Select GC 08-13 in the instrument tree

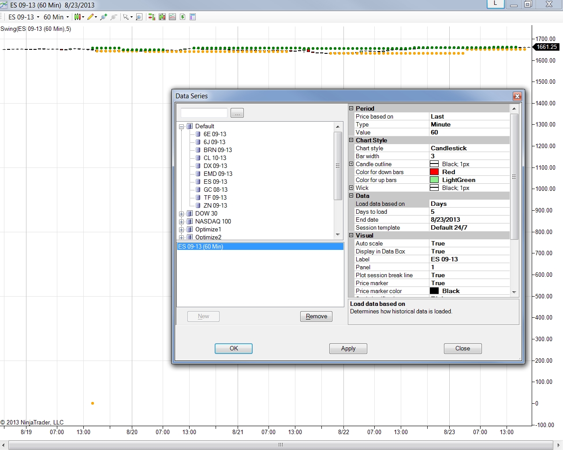point(216,190)
